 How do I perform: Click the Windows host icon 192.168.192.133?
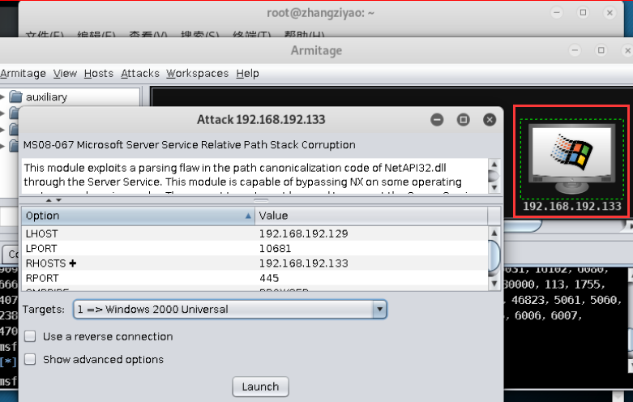571,160
